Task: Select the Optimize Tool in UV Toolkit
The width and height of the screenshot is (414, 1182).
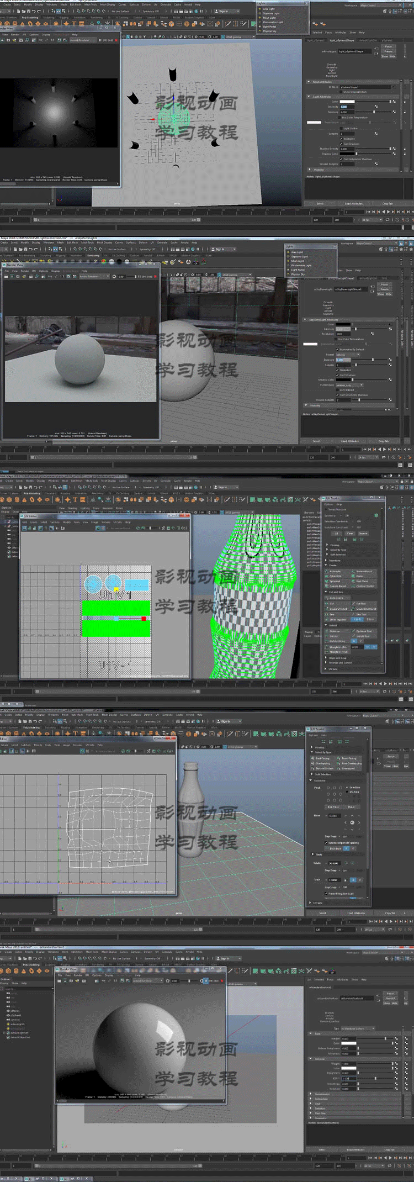Action: point(364,631)
